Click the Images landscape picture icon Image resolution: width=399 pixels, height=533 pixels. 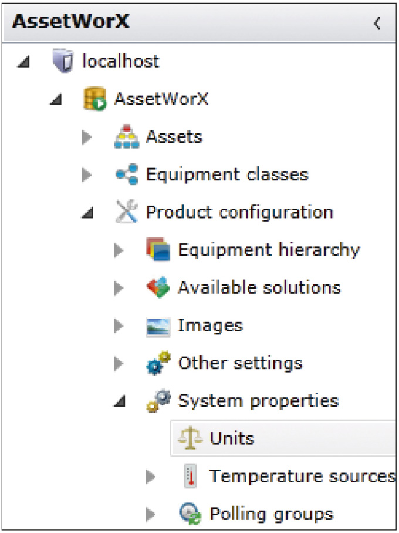tap(158, 327)
